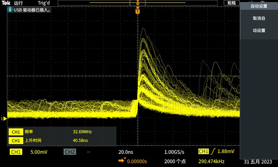278x167 pixels.
Task: Toggle the gray CH2 channel badge
Action: pos(70,152)
